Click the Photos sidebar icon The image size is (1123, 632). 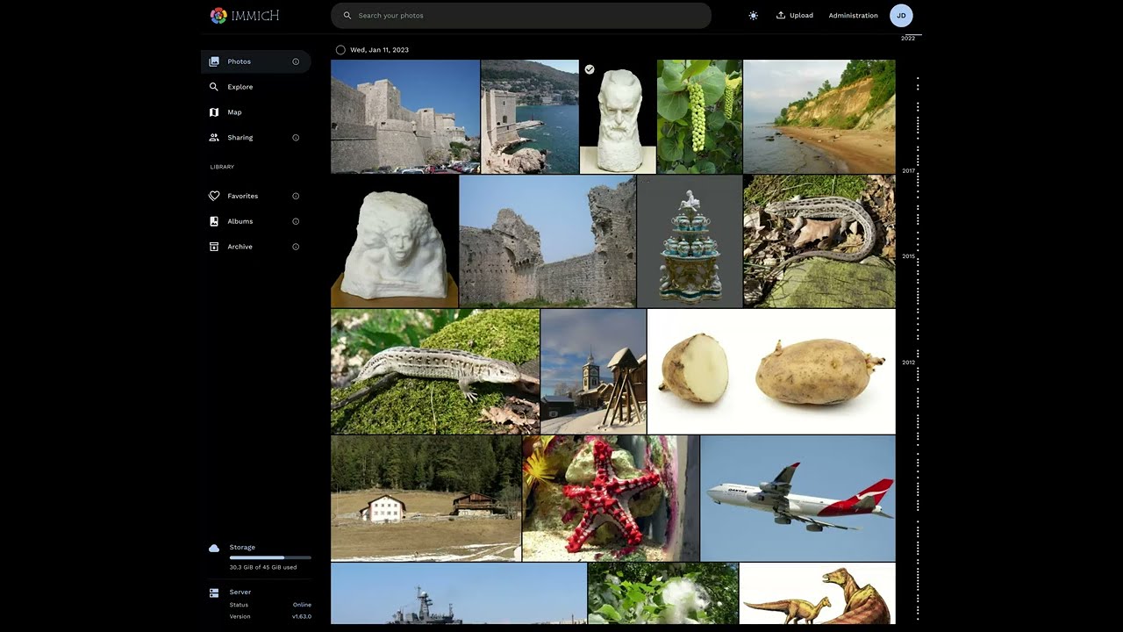pyautogui.click(x=214, y=61)
